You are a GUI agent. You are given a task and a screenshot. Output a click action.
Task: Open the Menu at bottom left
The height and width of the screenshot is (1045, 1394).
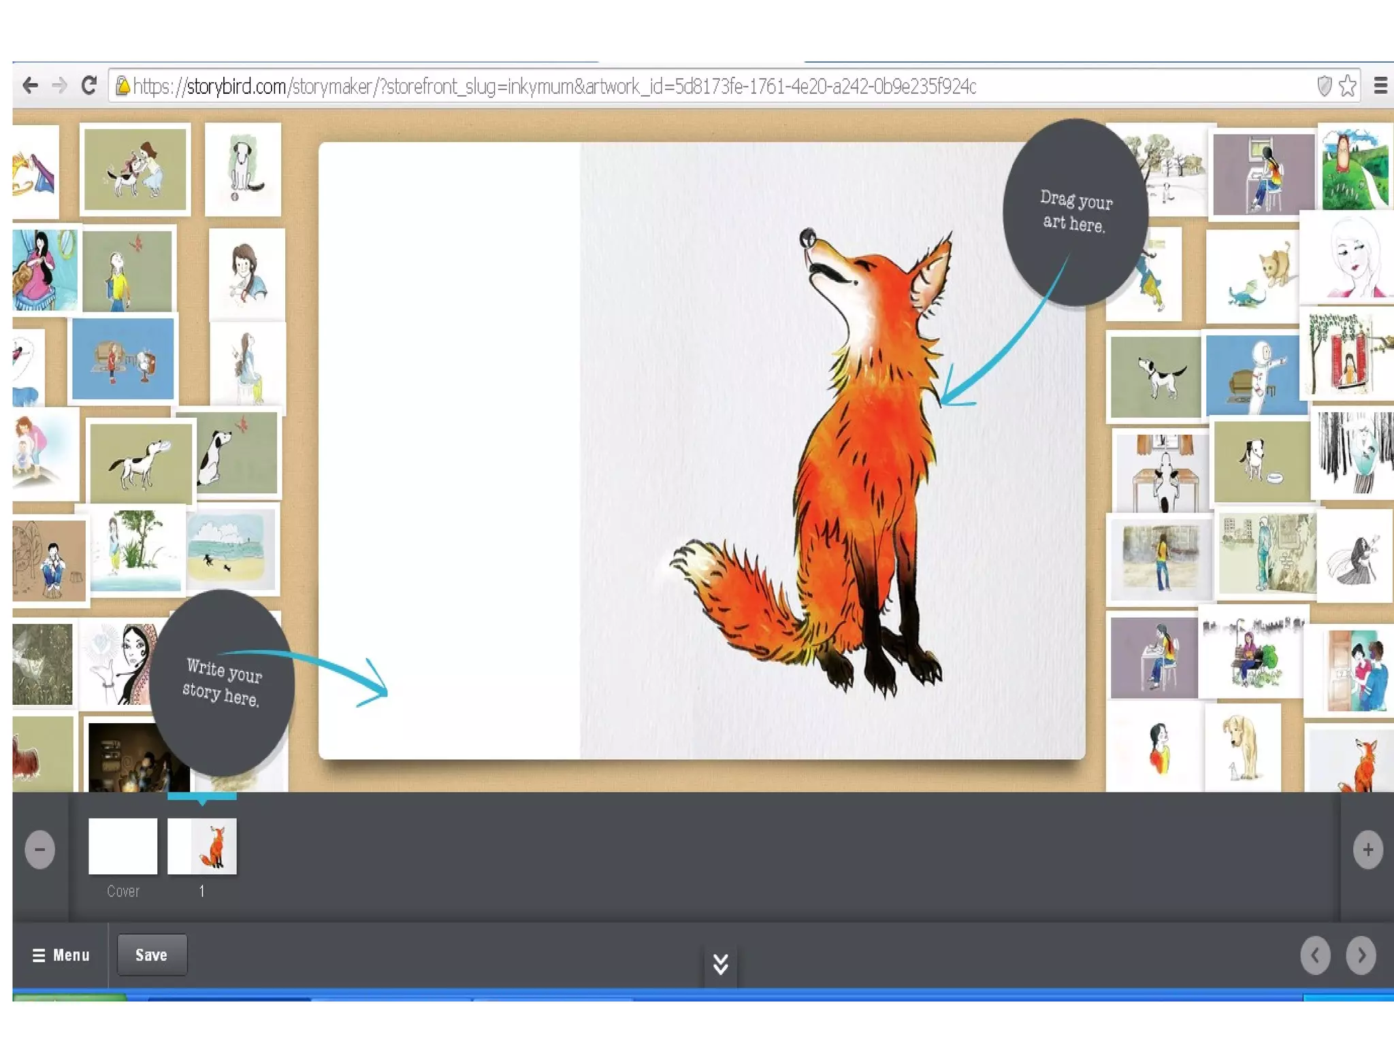pos(61,955)
